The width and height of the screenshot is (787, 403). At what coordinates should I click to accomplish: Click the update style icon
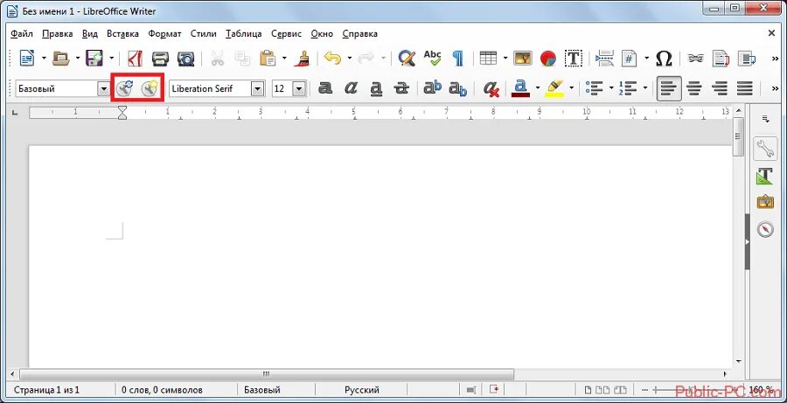[124, 89]
